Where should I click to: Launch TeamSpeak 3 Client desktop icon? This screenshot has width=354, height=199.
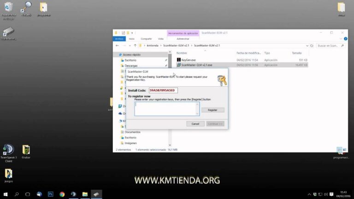[9, 149]
